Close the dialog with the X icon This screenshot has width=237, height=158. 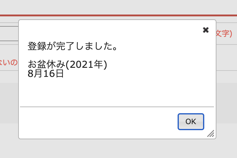click(206, 30)
